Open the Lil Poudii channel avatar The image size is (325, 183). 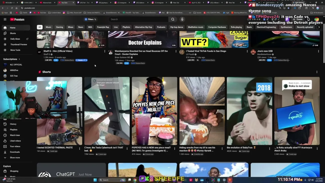[x=182, y=52]
